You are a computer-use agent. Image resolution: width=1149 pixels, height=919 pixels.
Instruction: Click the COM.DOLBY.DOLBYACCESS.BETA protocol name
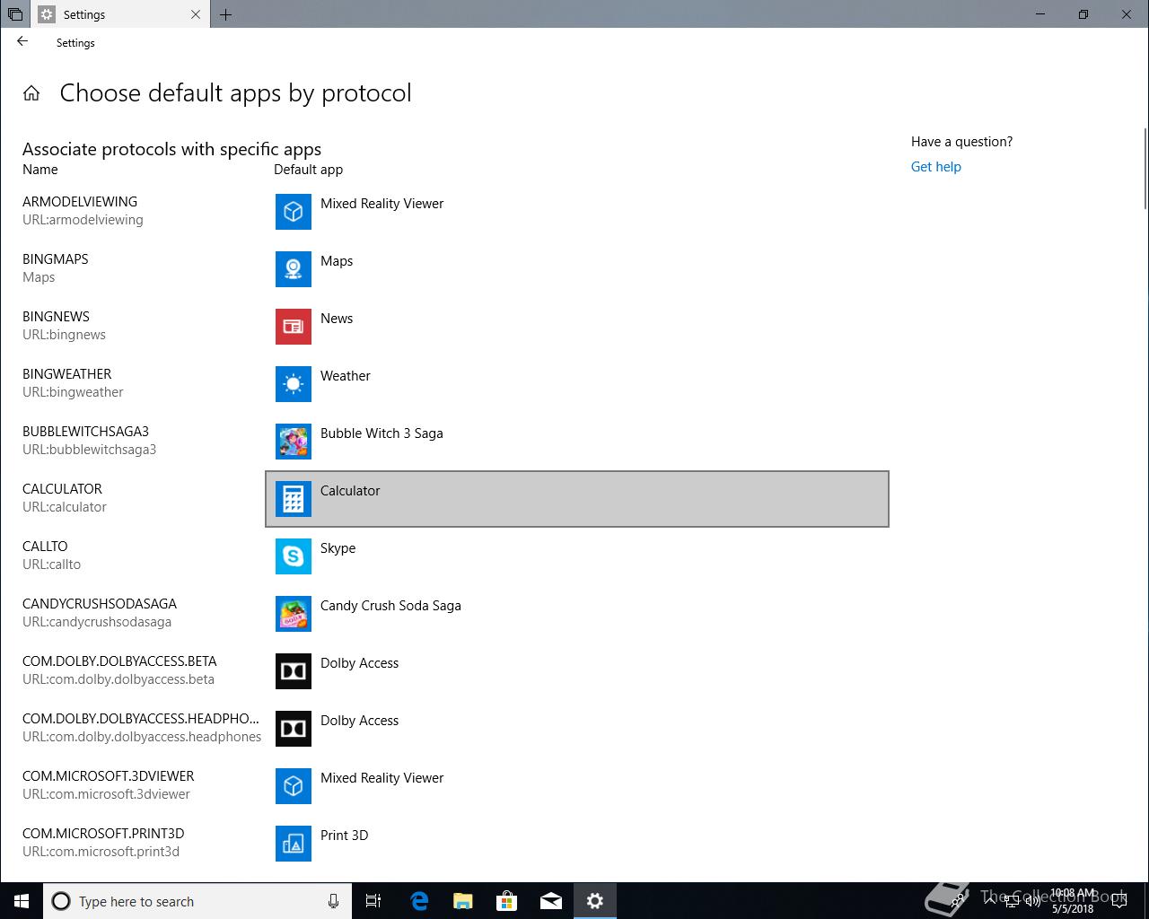click(x=119, y=661)
